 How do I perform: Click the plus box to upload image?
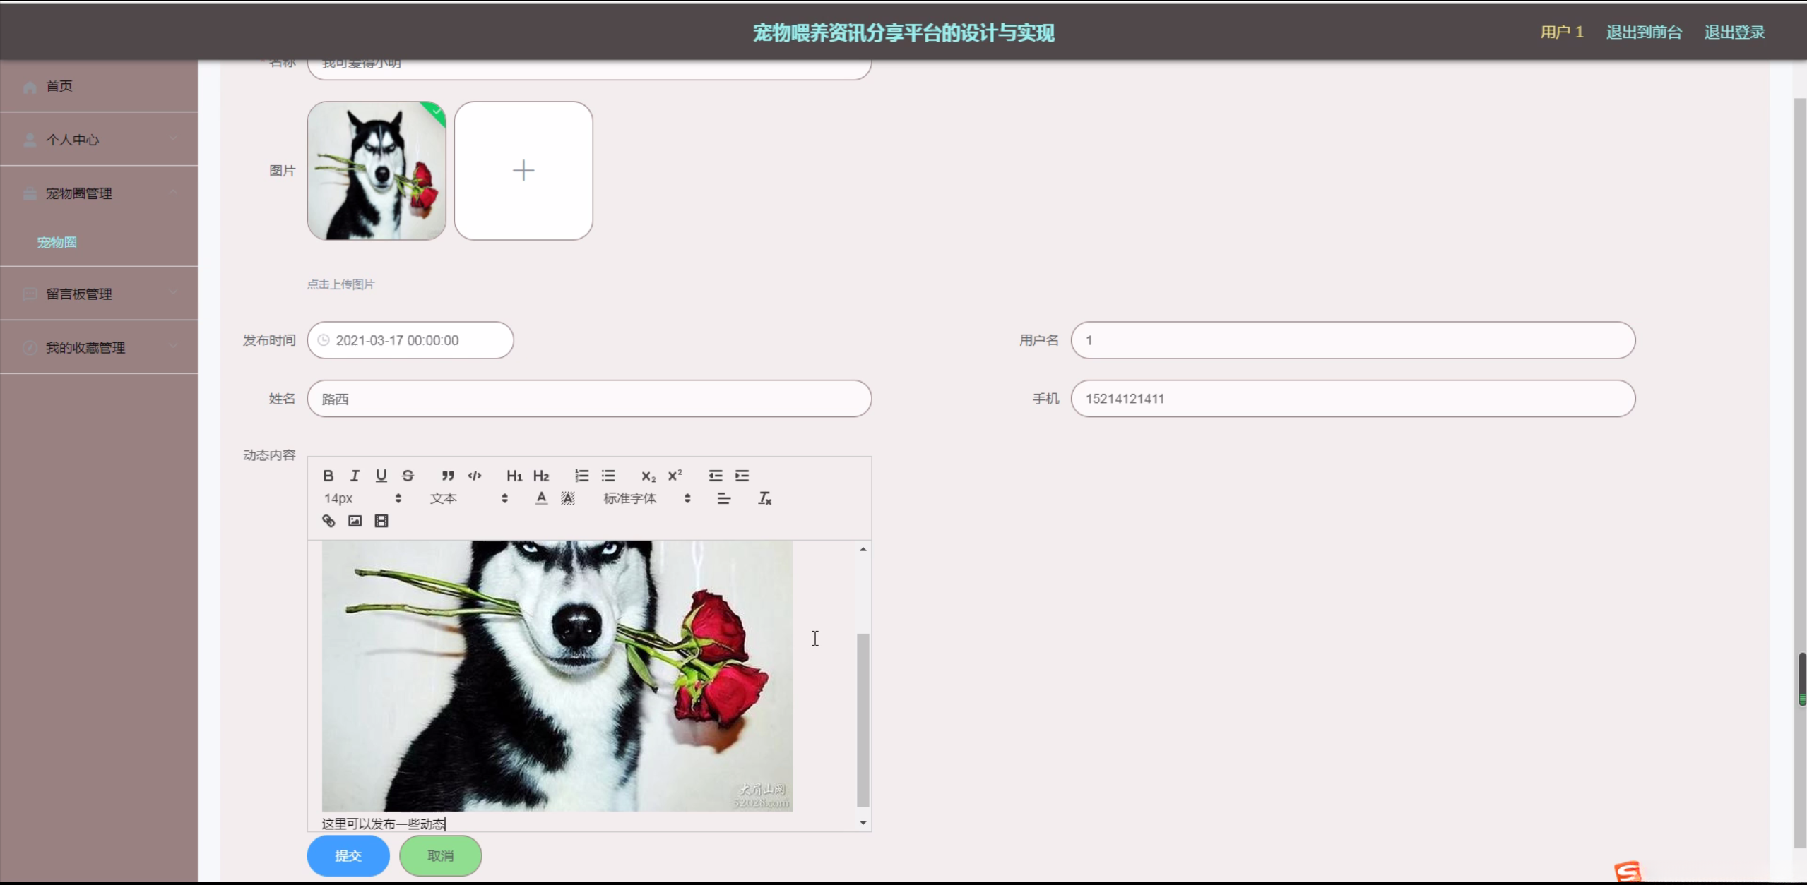coord(523,171)
